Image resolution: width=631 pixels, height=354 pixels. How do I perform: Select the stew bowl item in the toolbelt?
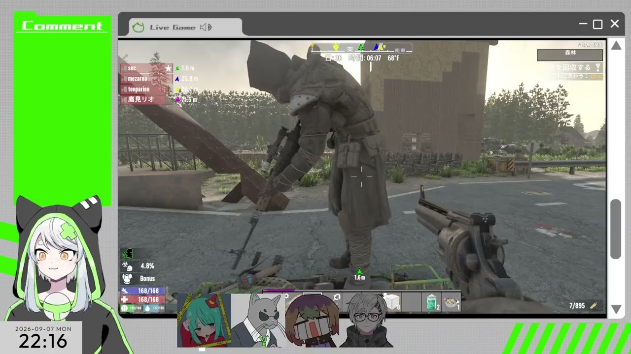click(x=451, y=302)
